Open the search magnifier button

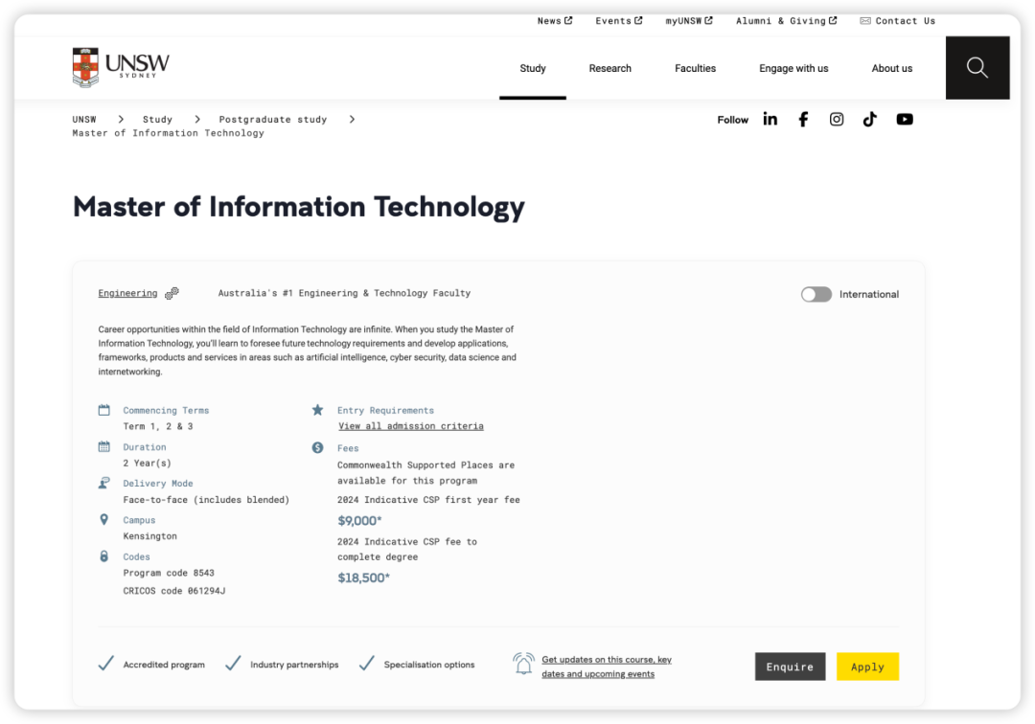click(x=977, y=68)
